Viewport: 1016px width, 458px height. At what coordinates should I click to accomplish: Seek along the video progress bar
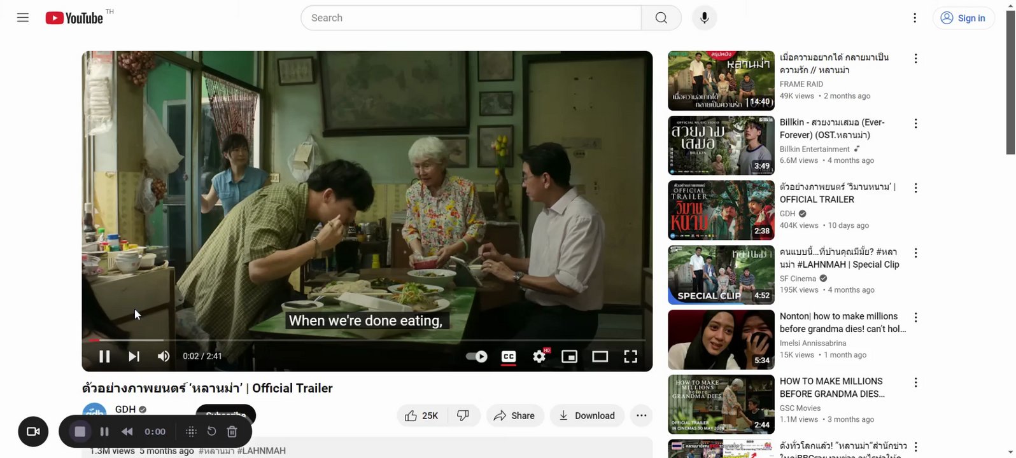367,340
